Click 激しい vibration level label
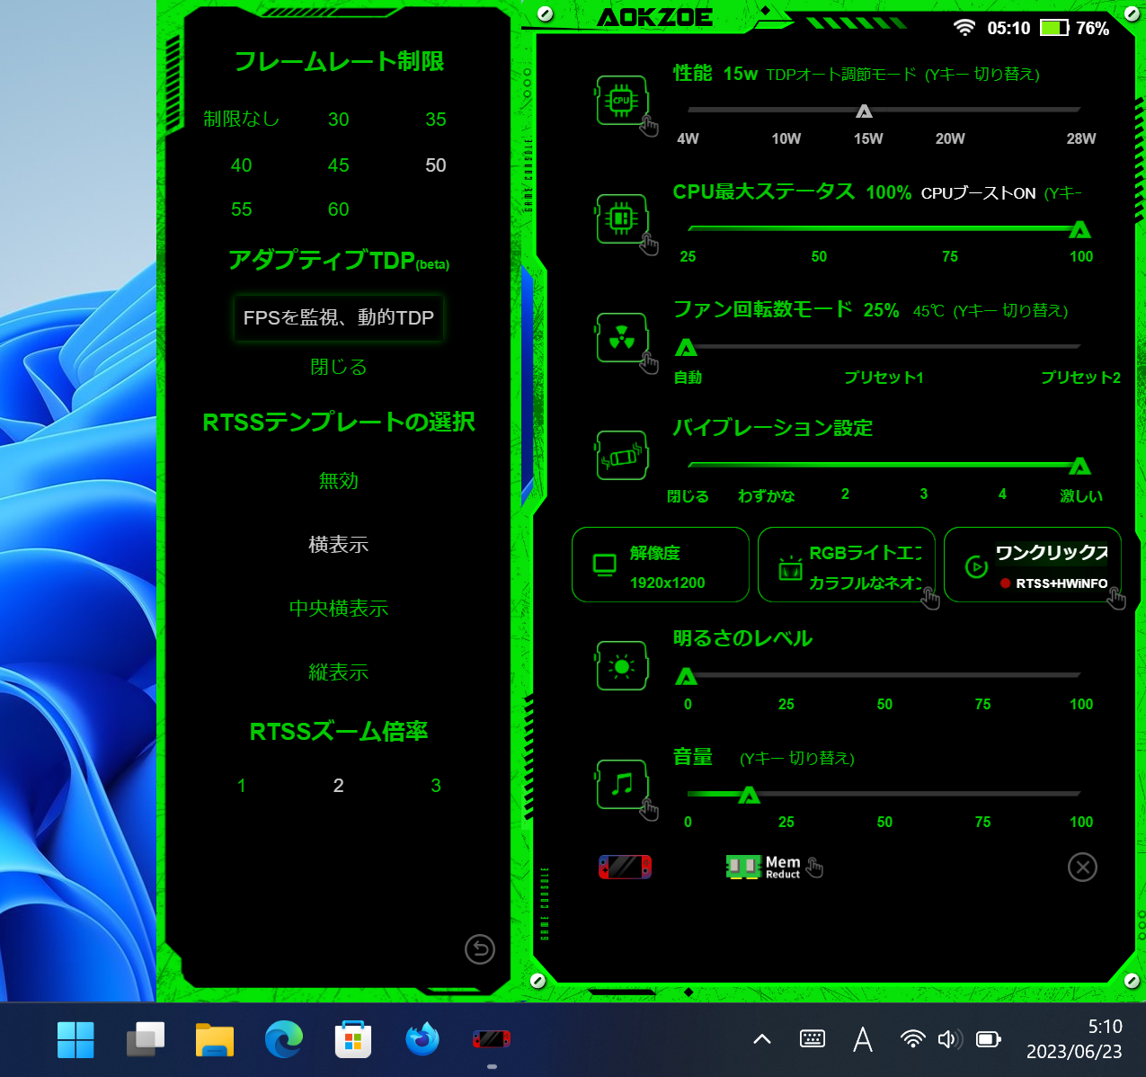 click(1081, 496)
